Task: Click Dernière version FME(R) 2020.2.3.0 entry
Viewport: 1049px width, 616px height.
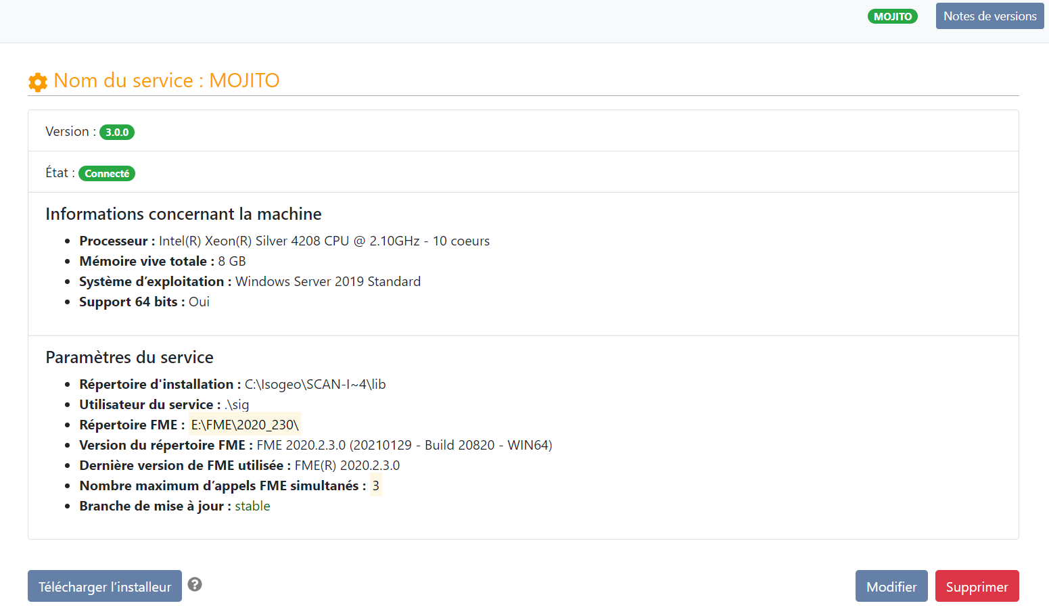Action: (239, 465)
